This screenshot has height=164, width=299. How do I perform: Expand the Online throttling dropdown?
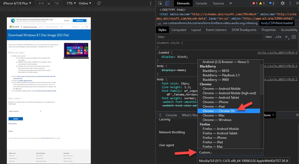point(85,3)
